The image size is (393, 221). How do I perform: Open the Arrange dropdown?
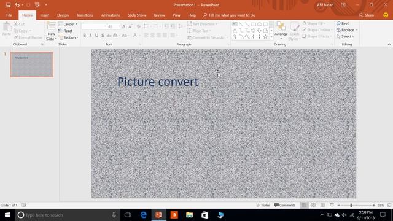click(x=281, y=31)
